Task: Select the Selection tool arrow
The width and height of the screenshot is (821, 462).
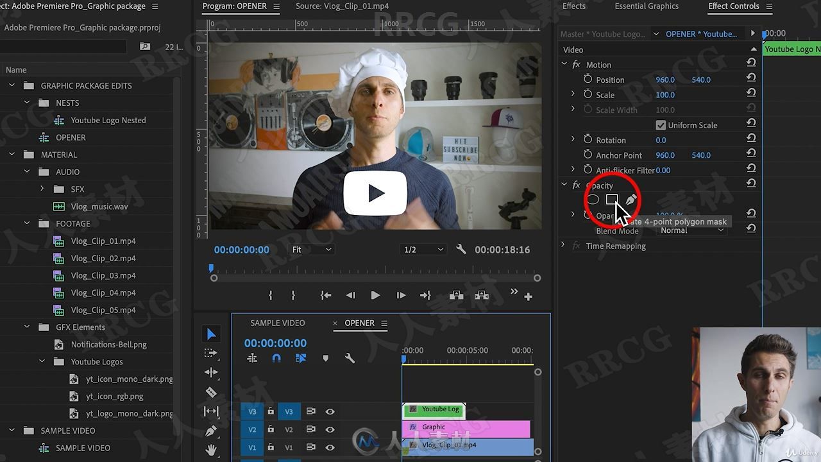Action: click(211, 334)
